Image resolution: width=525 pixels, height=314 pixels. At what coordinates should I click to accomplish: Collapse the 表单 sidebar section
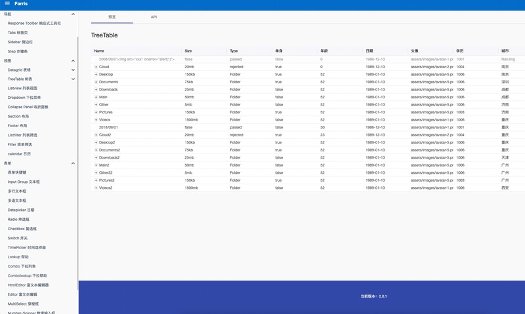coord(73,163)
